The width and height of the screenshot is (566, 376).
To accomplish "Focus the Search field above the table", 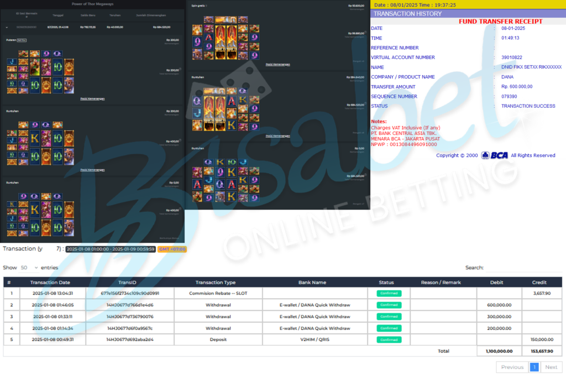I will 524,268.
